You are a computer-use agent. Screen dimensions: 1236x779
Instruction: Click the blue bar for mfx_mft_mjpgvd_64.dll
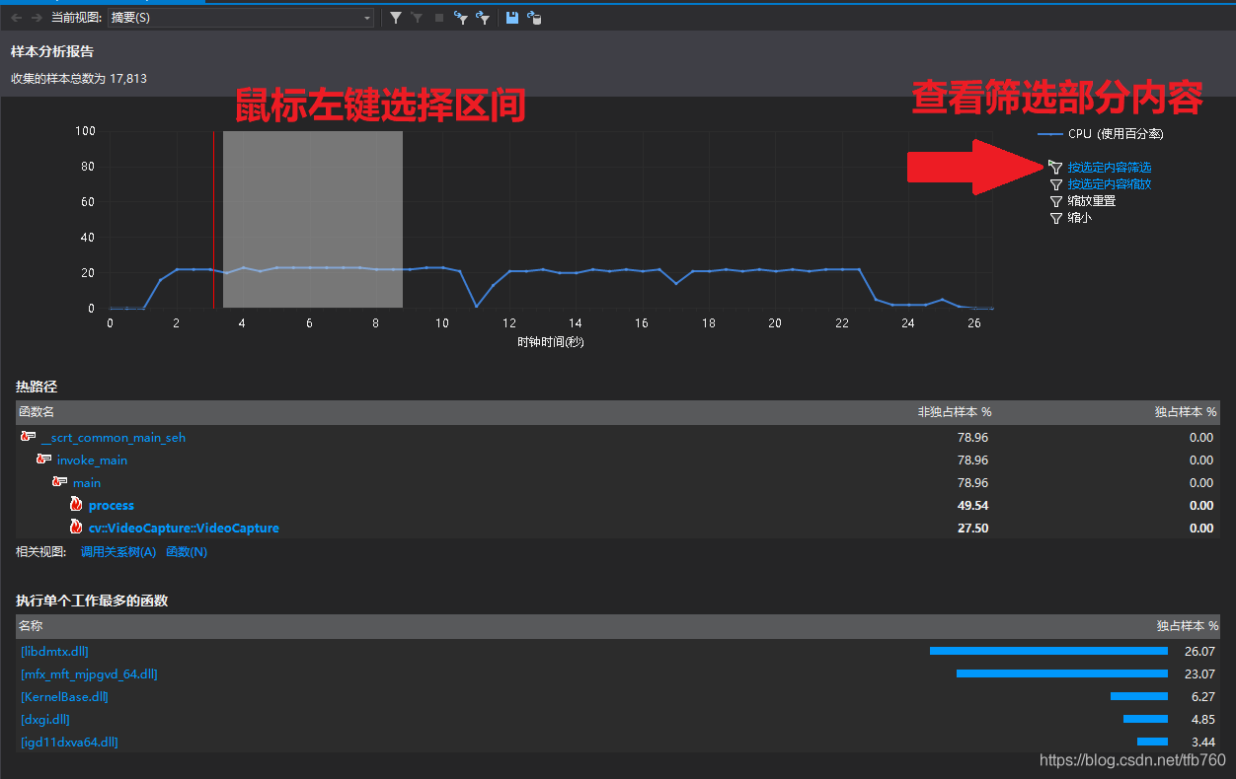coord(1062,673)
